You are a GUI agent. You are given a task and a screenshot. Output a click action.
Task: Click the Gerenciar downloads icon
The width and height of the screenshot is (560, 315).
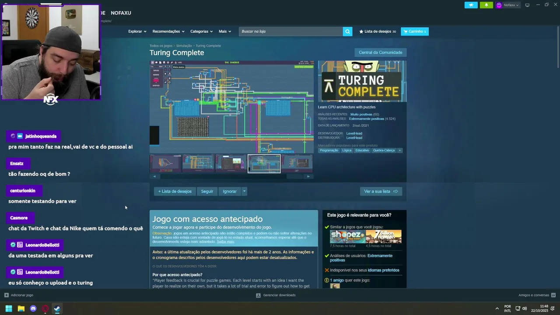click(x=259, y=295)
